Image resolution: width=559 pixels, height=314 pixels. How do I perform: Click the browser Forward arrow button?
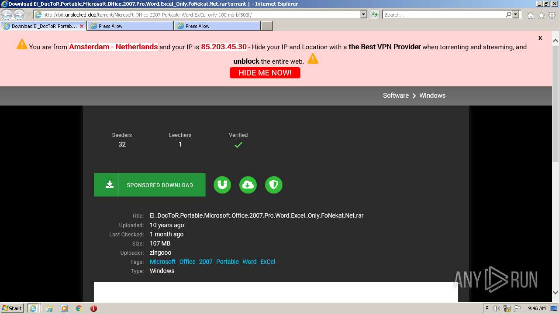coord(19,14)
